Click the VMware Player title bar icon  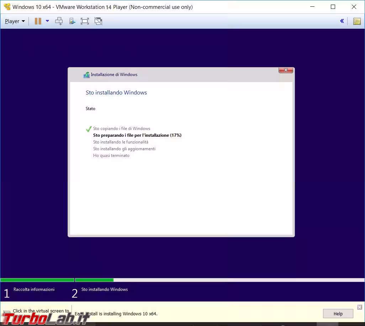[x=7, y=7]
